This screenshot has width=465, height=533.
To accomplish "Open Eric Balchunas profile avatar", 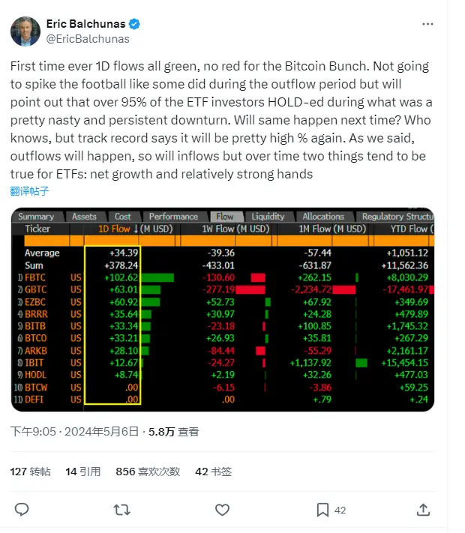I will coord(25,31).
